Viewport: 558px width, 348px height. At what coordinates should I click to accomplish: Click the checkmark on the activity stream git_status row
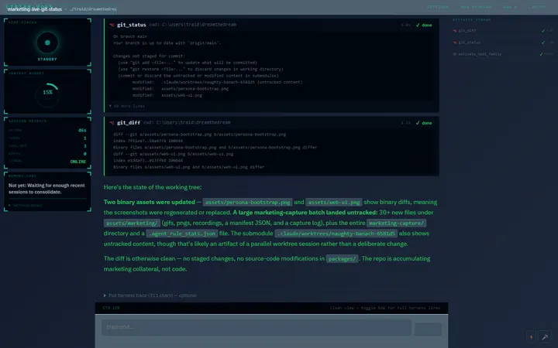pyautogui.click(x=543, y=43)
